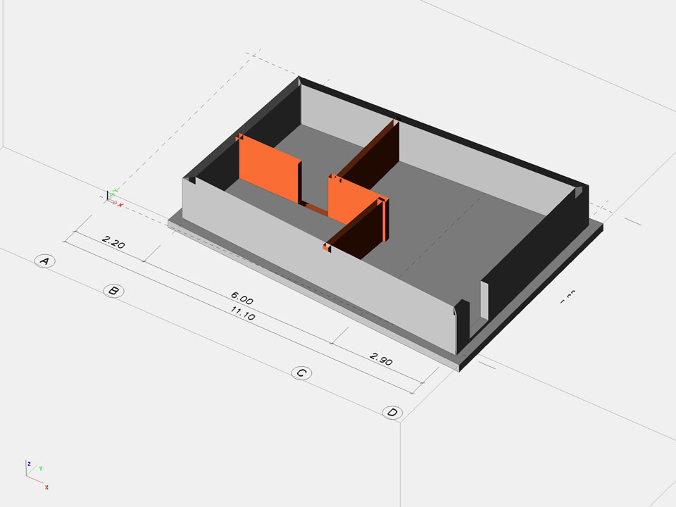Click the 2.20 dimension label
Screen dimensions: 676x507
[113, 244]
